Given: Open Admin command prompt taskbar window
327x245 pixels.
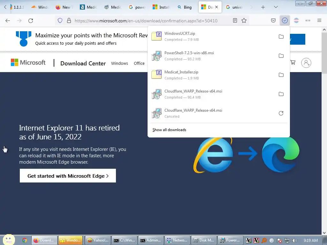Looking at the screenshot, I should point(151,240).
